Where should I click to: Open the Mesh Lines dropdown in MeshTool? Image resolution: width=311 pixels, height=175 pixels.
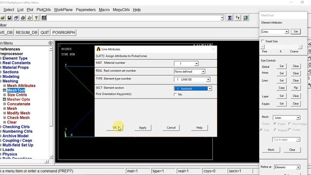(298, 118)
